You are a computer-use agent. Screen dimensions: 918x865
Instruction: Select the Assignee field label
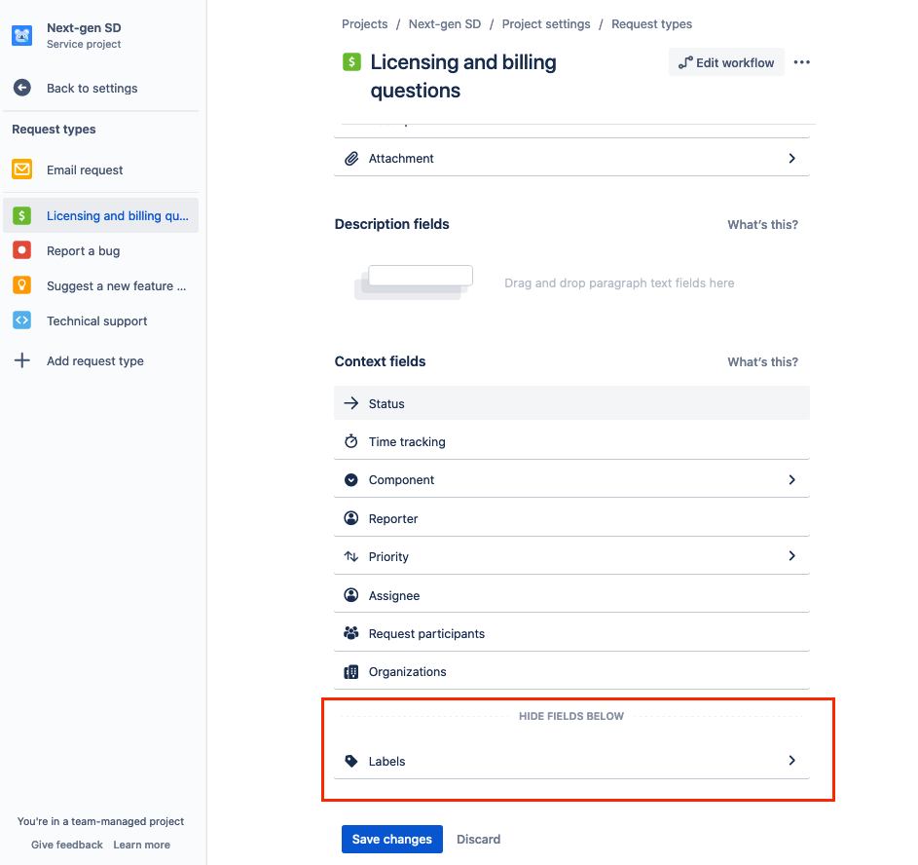(394, 595)
